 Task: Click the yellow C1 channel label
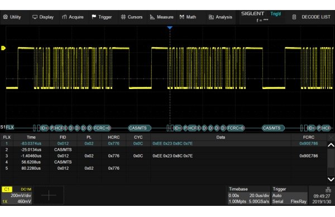click(x=7, y=189)
